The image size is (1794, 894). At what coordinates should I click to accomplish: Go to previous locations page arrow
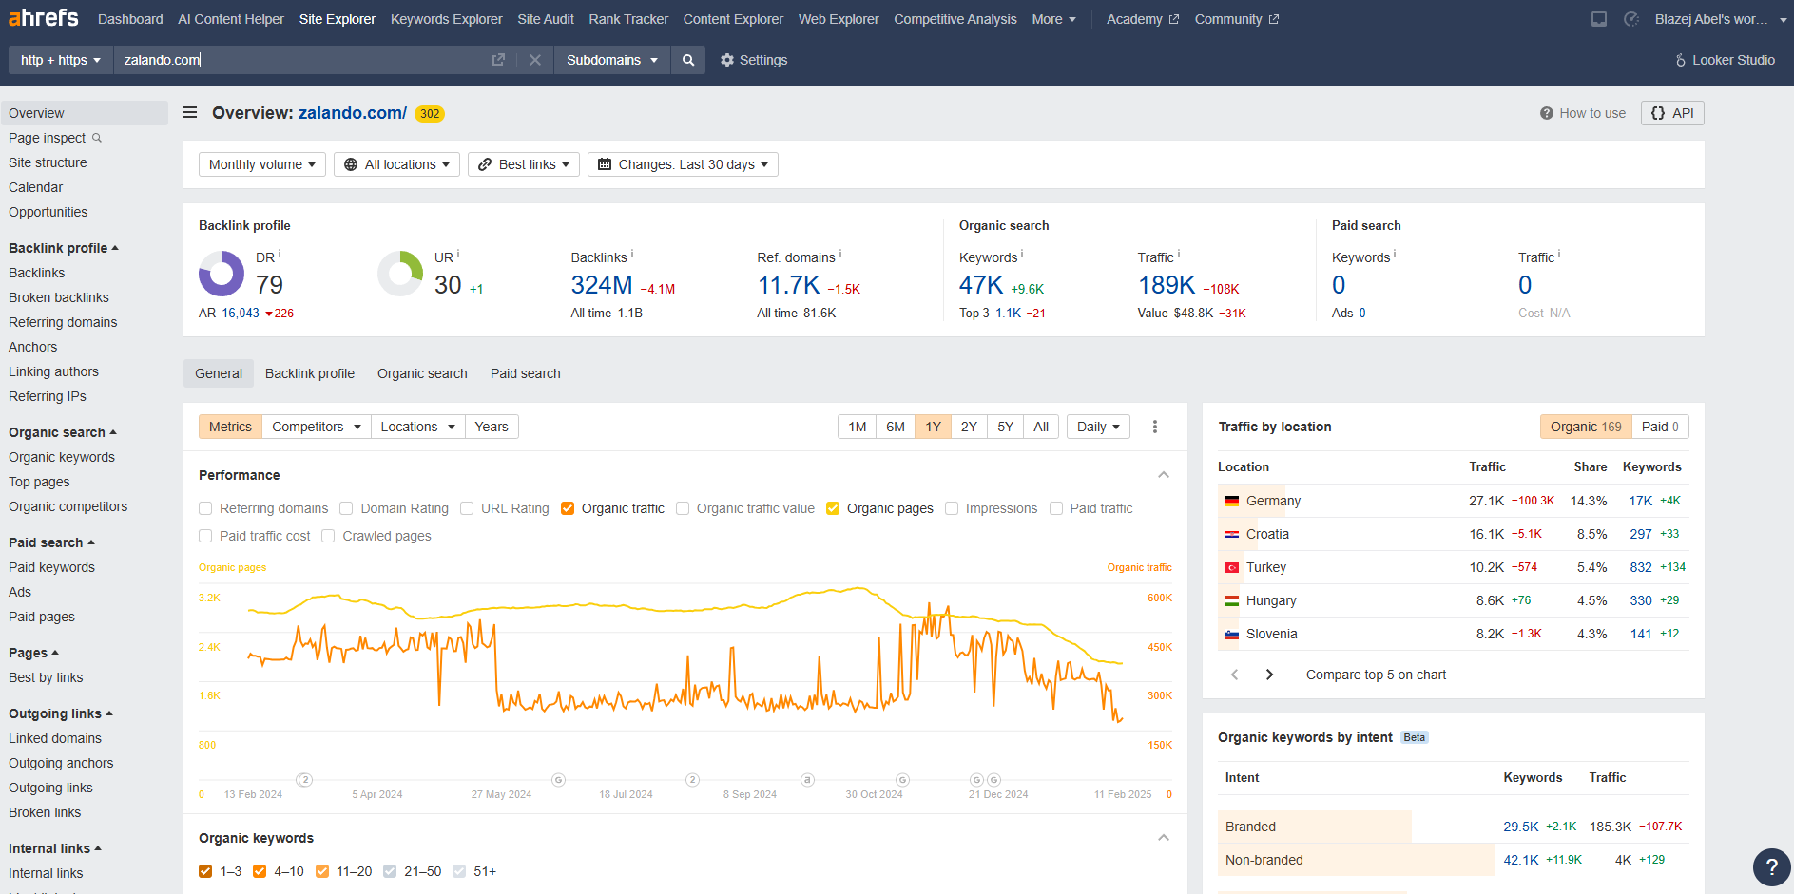coord(1234,675)
